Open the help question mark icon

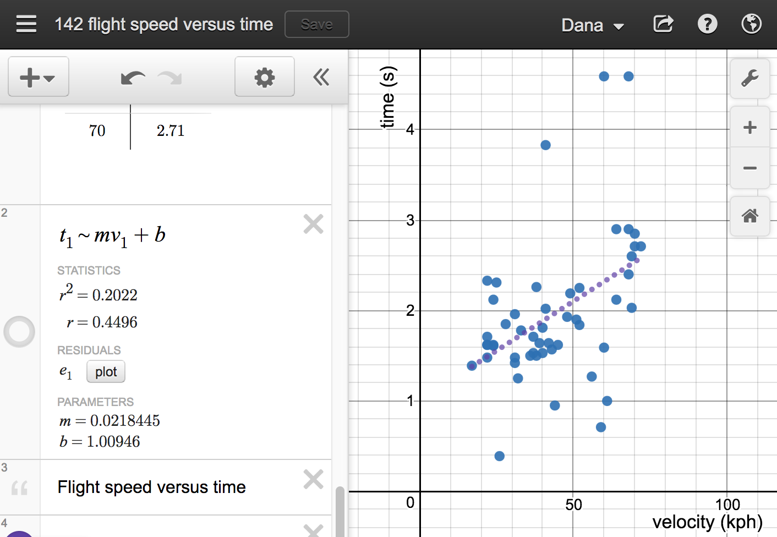(707, 24)
